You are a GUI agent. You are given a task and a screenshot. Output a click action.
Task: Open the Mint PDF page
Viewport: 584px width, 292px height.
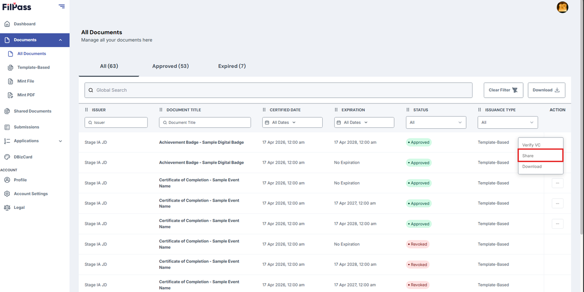pyautogui.click(x=26, y=95)
